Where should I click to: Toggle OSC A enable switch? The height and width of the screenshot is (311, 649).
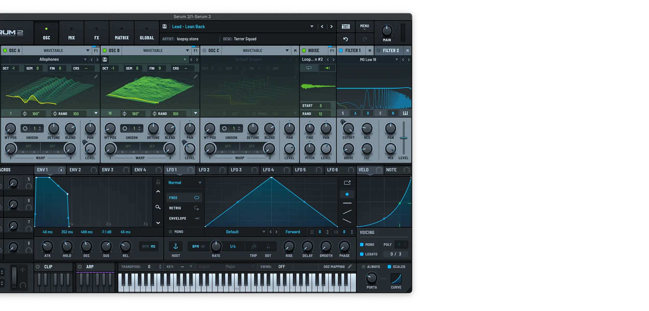tap(5, 51)
